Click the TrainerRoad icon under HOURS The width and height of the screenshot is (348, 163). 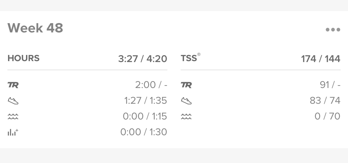(x=13, y=85)
